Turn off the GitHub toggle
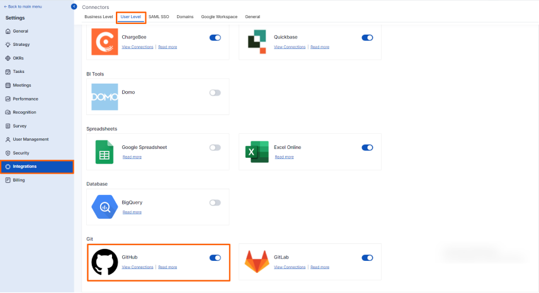This screenshot has width=539, height=293. 215,258
